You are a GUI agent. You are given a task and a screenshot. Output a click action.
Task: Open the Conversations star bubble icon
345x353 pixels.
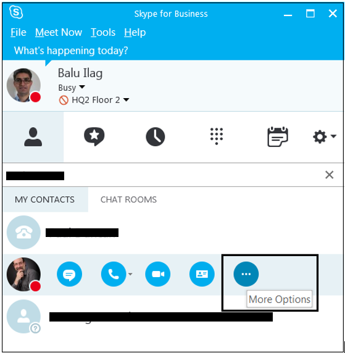[94, 136]
